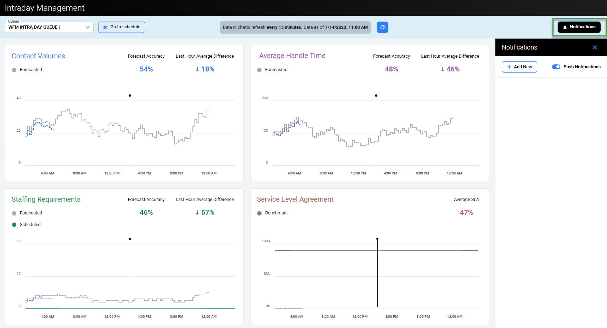Click the down arrow beside 18% difference
607x328 pixels.
(197, 69)
